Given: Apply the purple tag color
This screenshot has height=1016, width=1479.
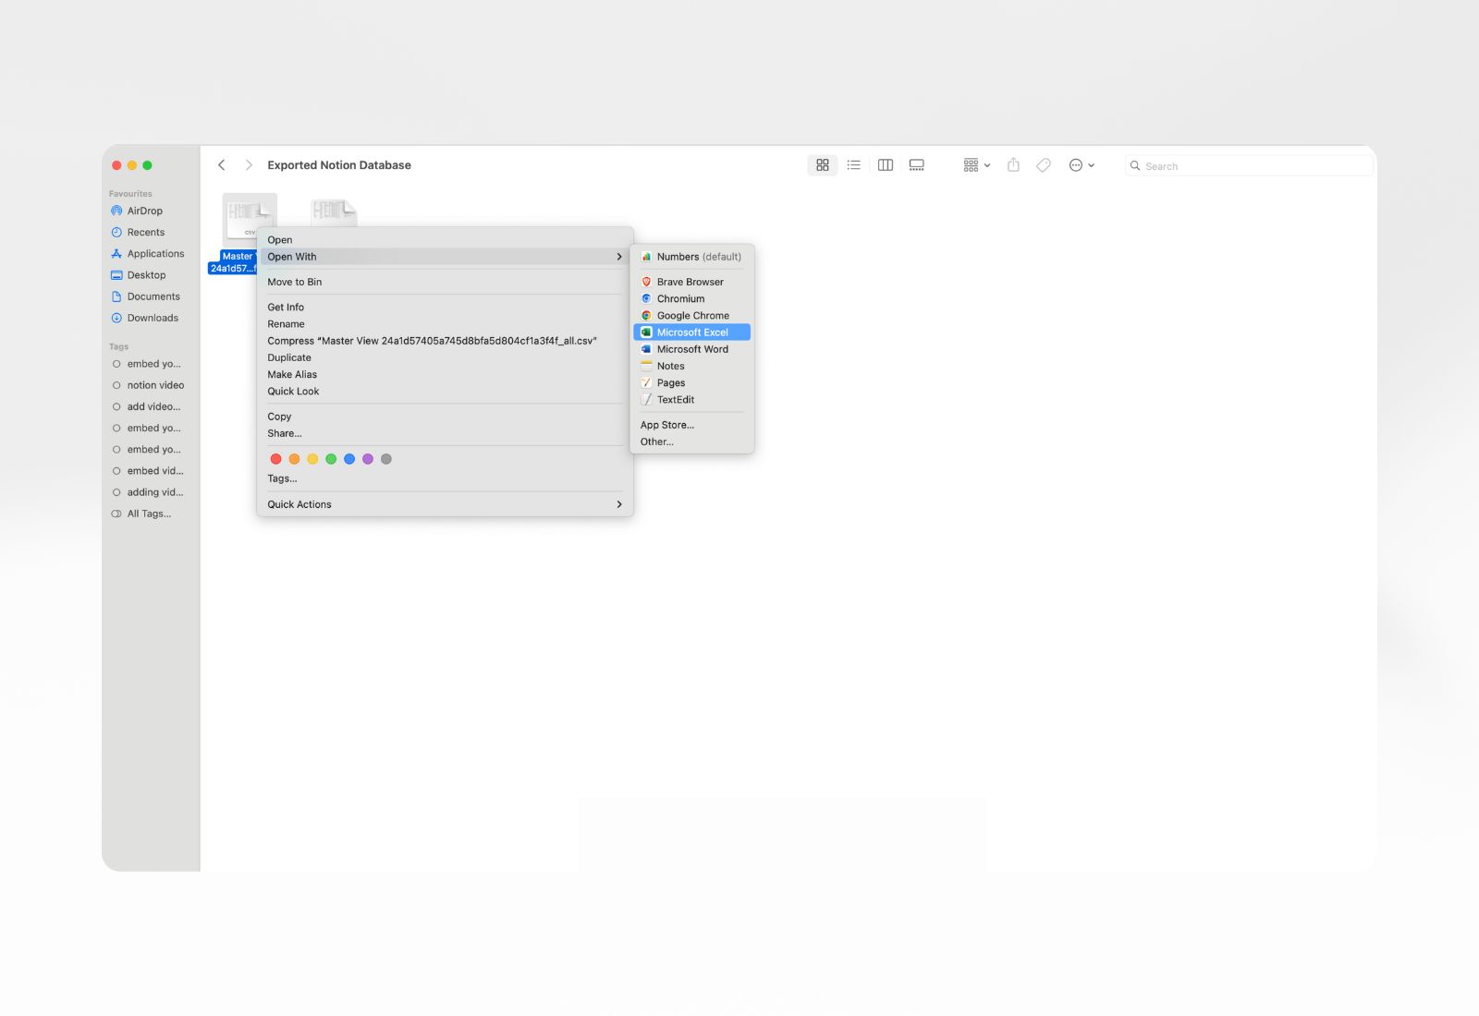Looking at the screenshot, I should [368, 459].
